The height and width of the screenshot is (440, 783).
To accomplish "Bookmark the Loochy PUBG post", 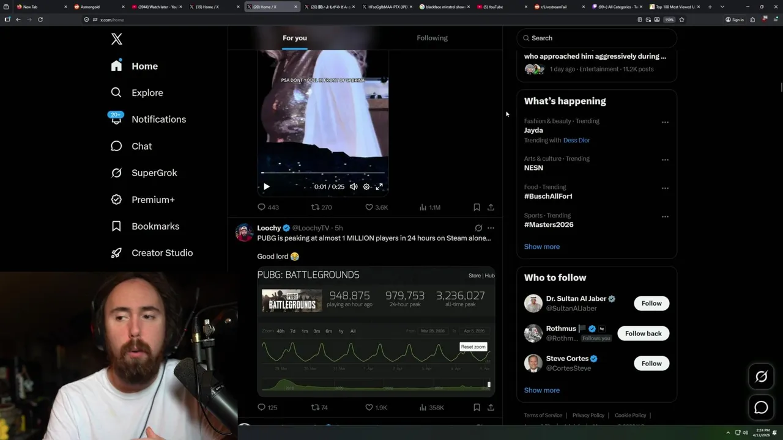I will (x=477, y=407).
